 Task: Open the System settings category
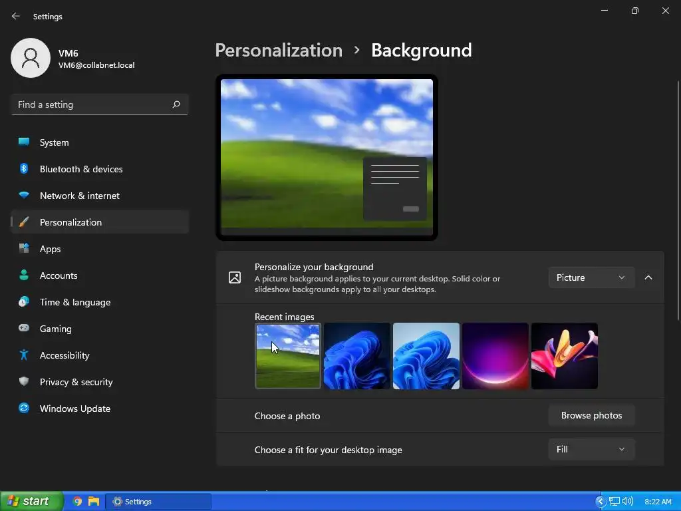100,142
